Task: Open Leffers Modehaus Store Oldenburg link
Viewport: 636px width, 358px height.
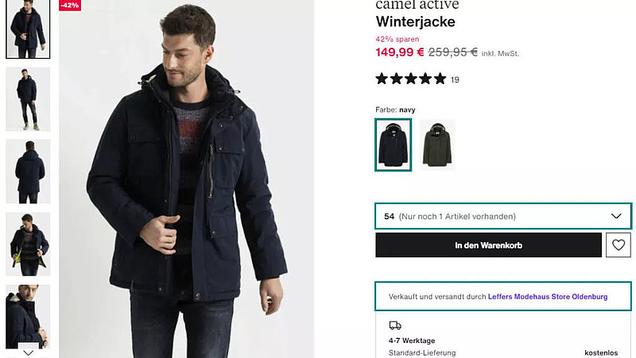Action: point(548,297)
